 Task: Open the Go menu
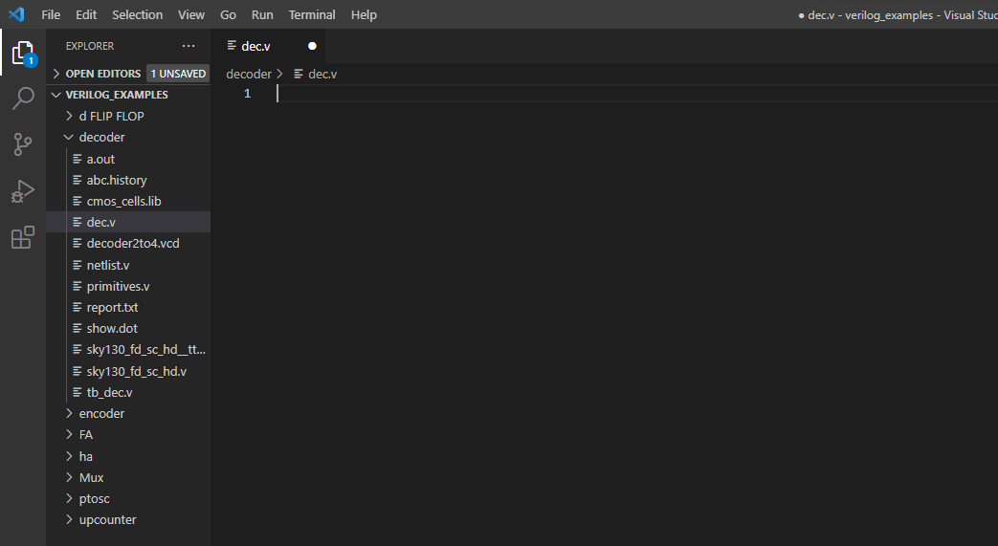point(228,14)
